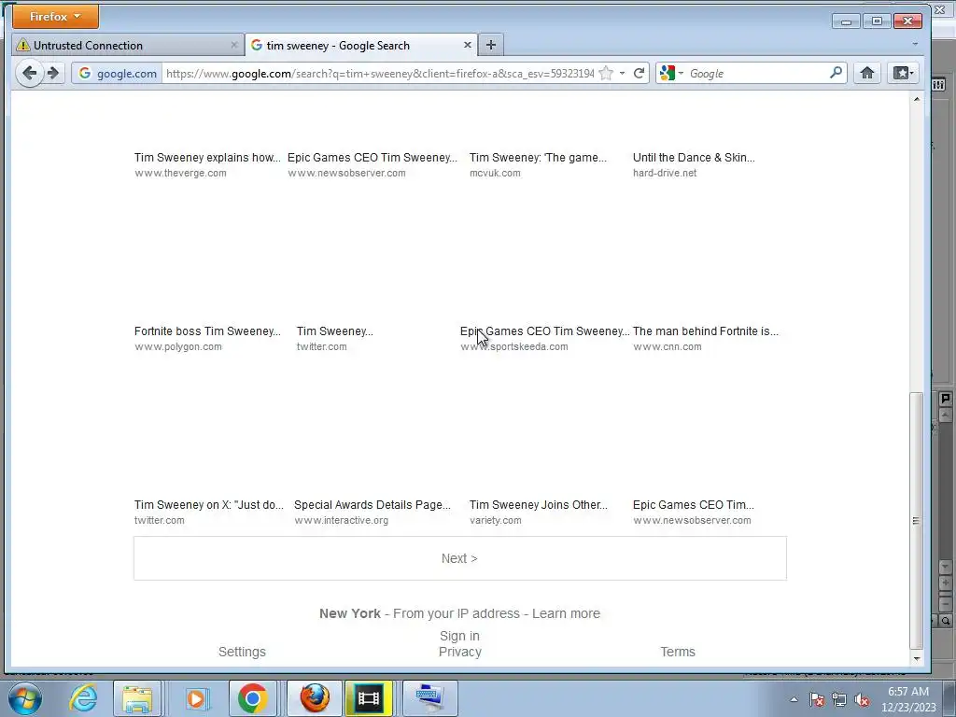Open the search engine selector icon
The image size is (956, 717).
[x=671, y=73]
